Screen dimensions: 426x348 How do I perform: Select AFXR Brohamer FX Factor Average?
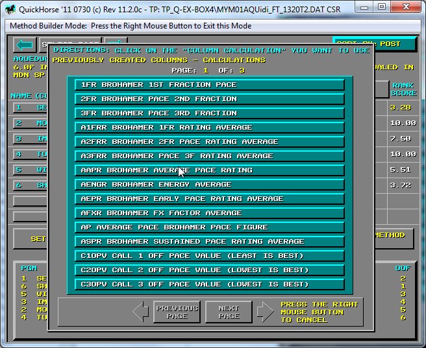(x=209, y=213)
